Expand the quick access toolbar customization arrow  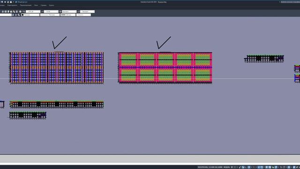coord(14,2)
